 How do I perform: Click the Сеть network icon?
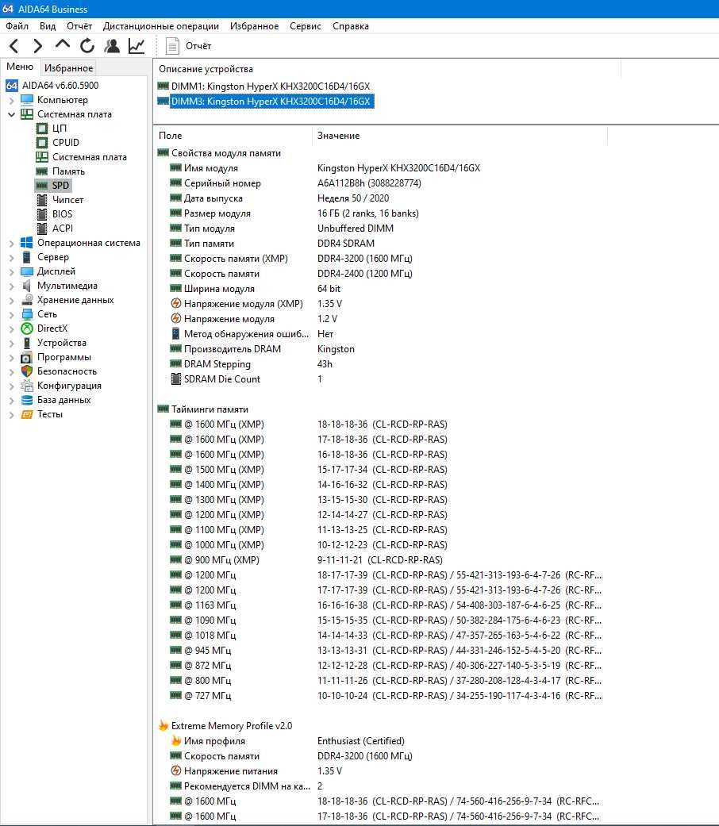pos(27,314)
